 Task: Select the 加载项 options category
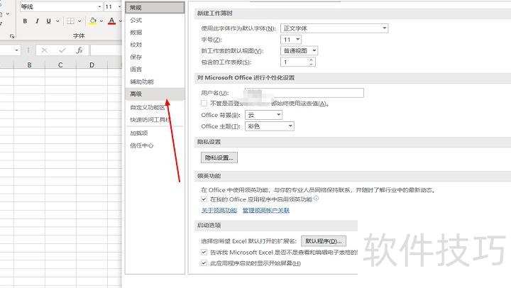[x=155, y=133]
